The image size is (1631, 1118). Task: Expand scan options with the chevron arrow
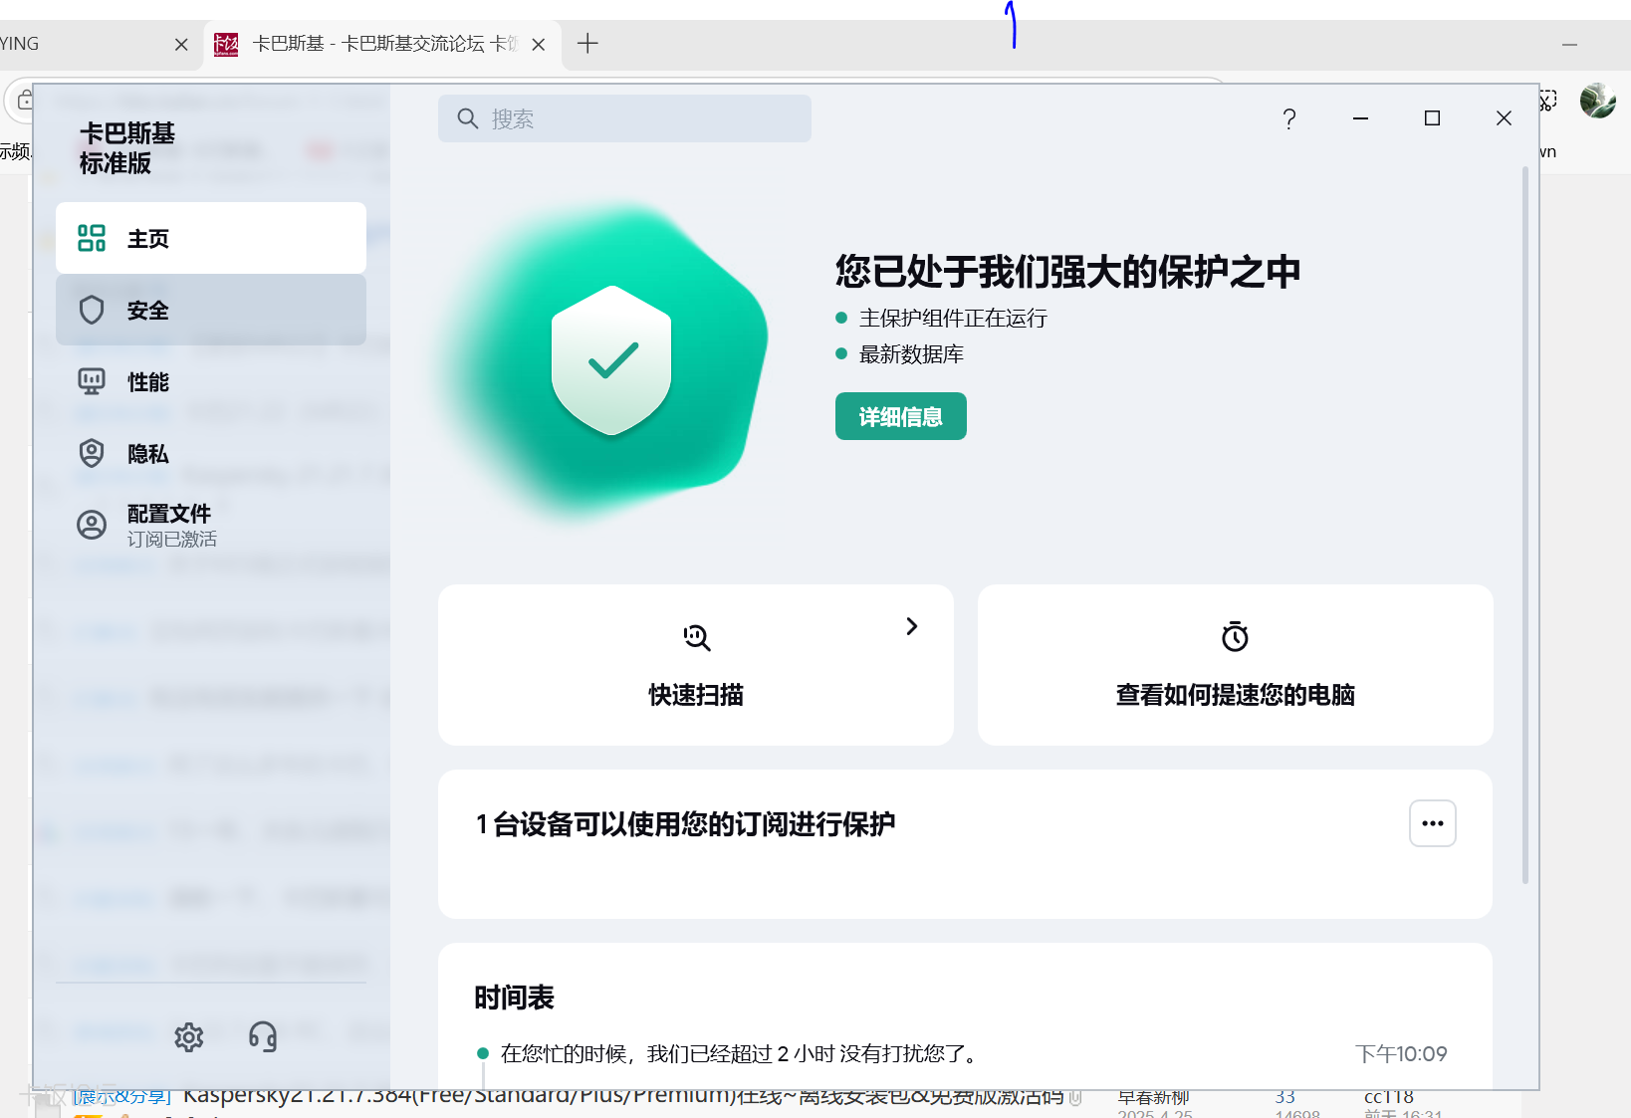(x=911, y=626)
